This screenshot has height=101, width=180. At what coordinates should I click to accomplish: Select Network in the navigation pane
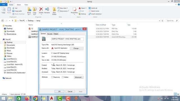click(x=8, y=78)
